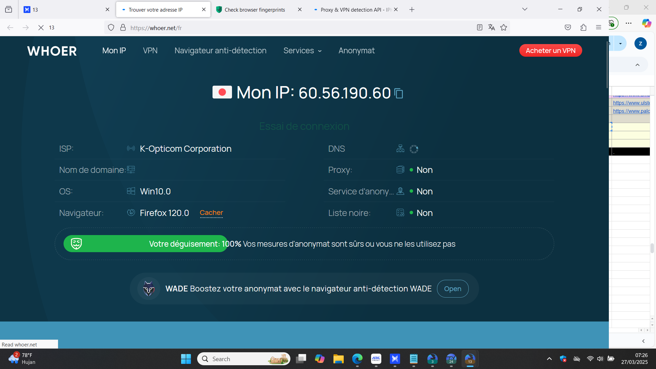The width and height of the screenshot is (656, 369).
Task: Click the Acheter un VPN button
Action: [550, 51]
